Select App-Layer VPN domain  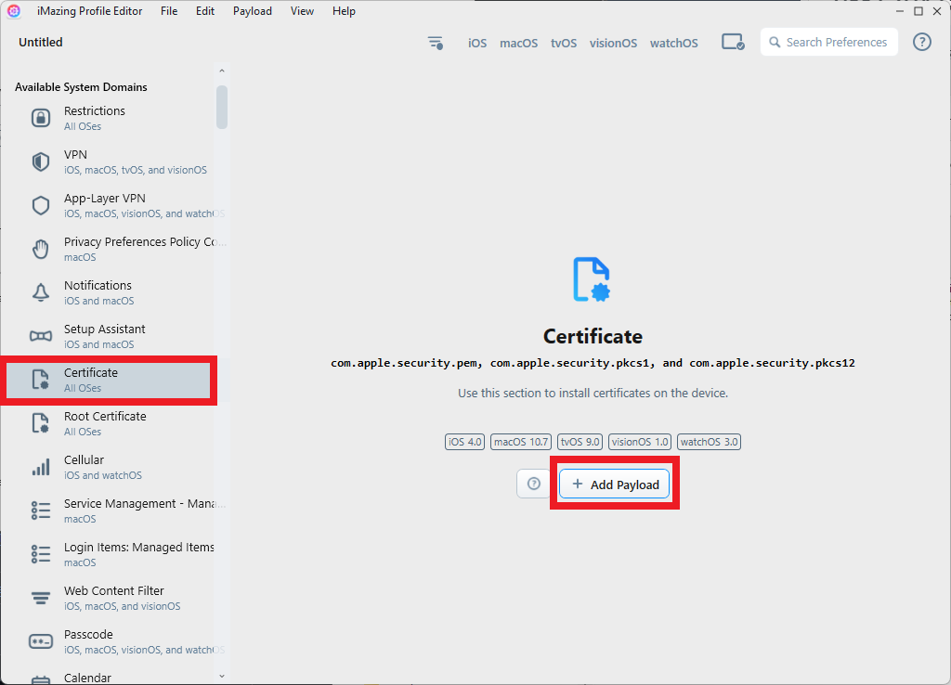point(108,205)
